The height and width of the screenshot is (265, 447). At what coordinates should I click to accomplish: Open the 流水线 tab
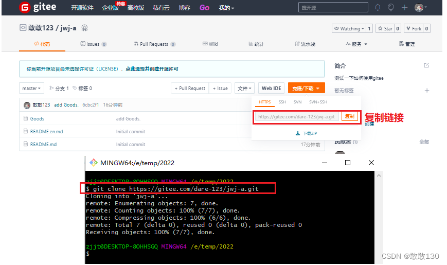click(305, 44)
